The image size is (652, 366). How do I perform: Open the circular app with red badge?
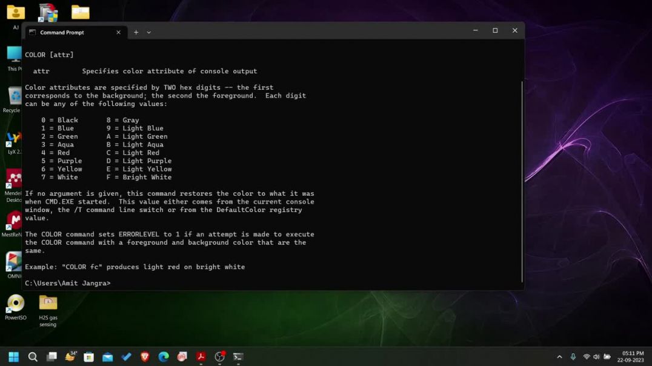click(x=219, y=357)
